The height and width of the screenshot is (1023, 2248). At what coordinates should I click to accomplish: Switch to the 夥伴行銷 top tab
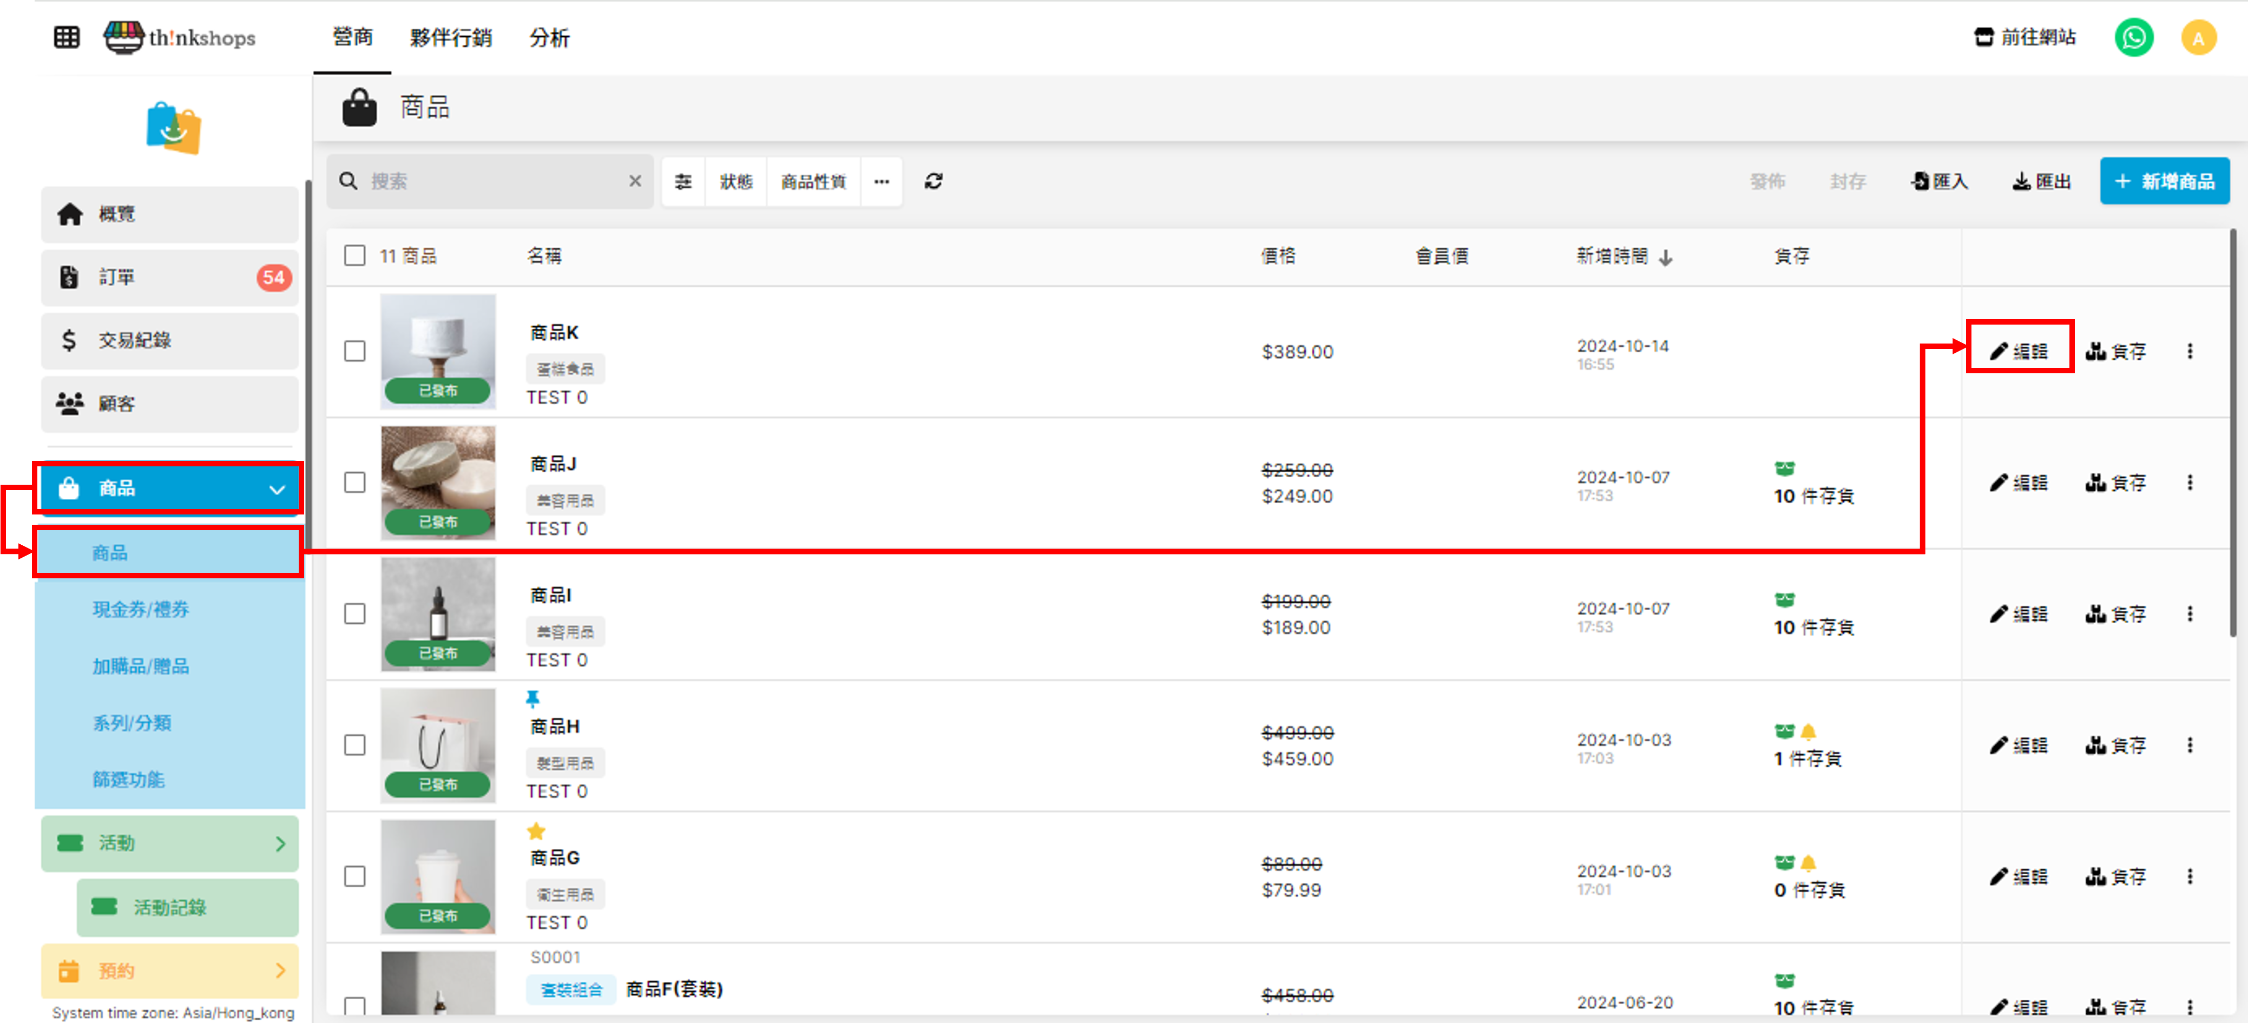pos(450,37)
